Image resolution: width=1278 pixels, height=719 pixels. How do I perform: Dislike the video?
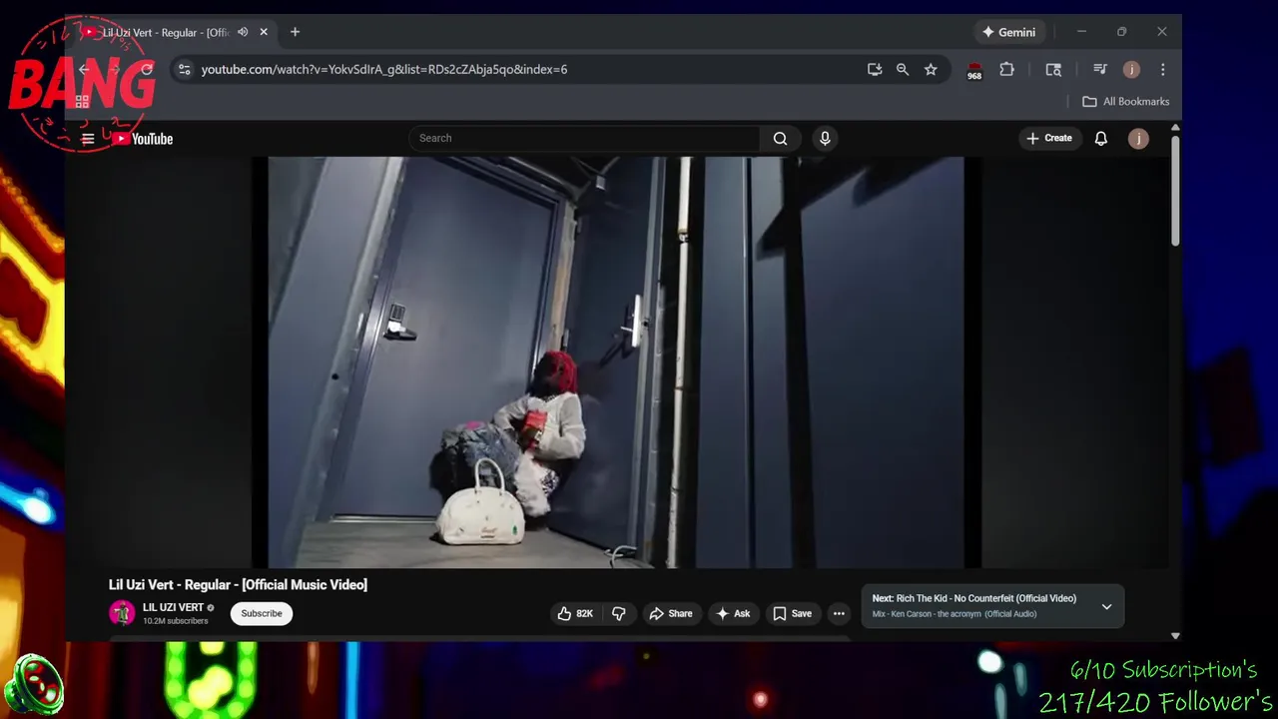619,613
